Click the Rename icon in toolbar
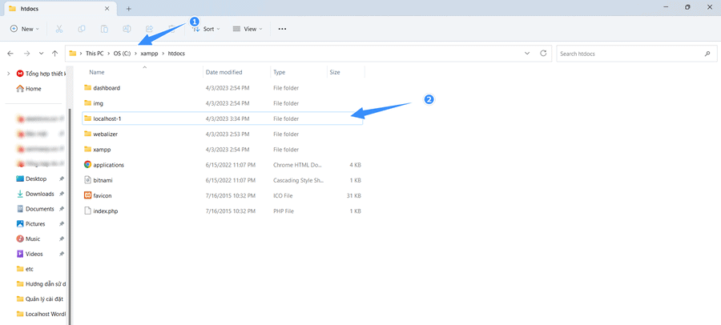Image resolution: width=721 pixels, height=325 pixels. tap(127, 29)
